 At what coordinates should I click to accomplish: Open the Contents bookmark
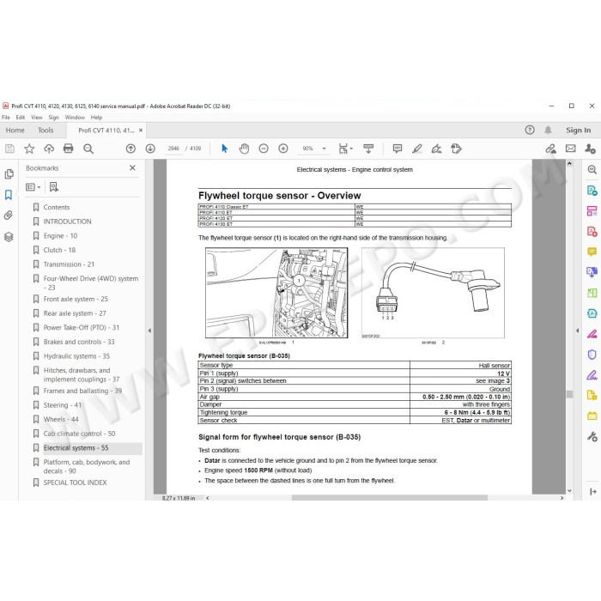tap(57, 208)
